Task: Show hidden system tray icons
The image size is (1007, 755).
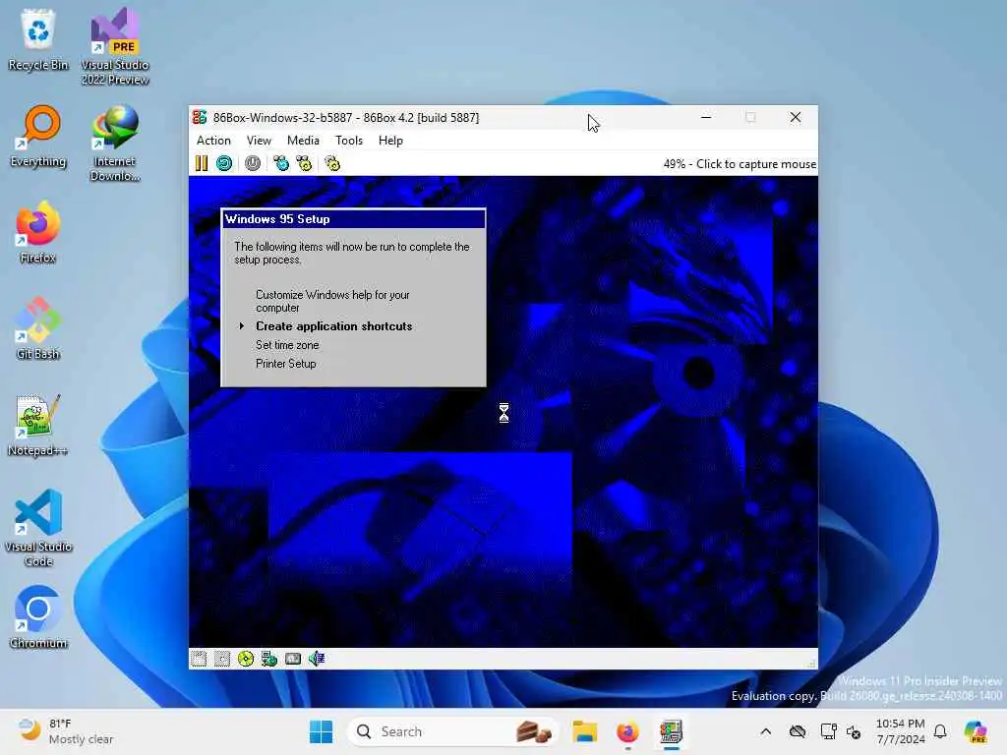Action: point(765,731)
